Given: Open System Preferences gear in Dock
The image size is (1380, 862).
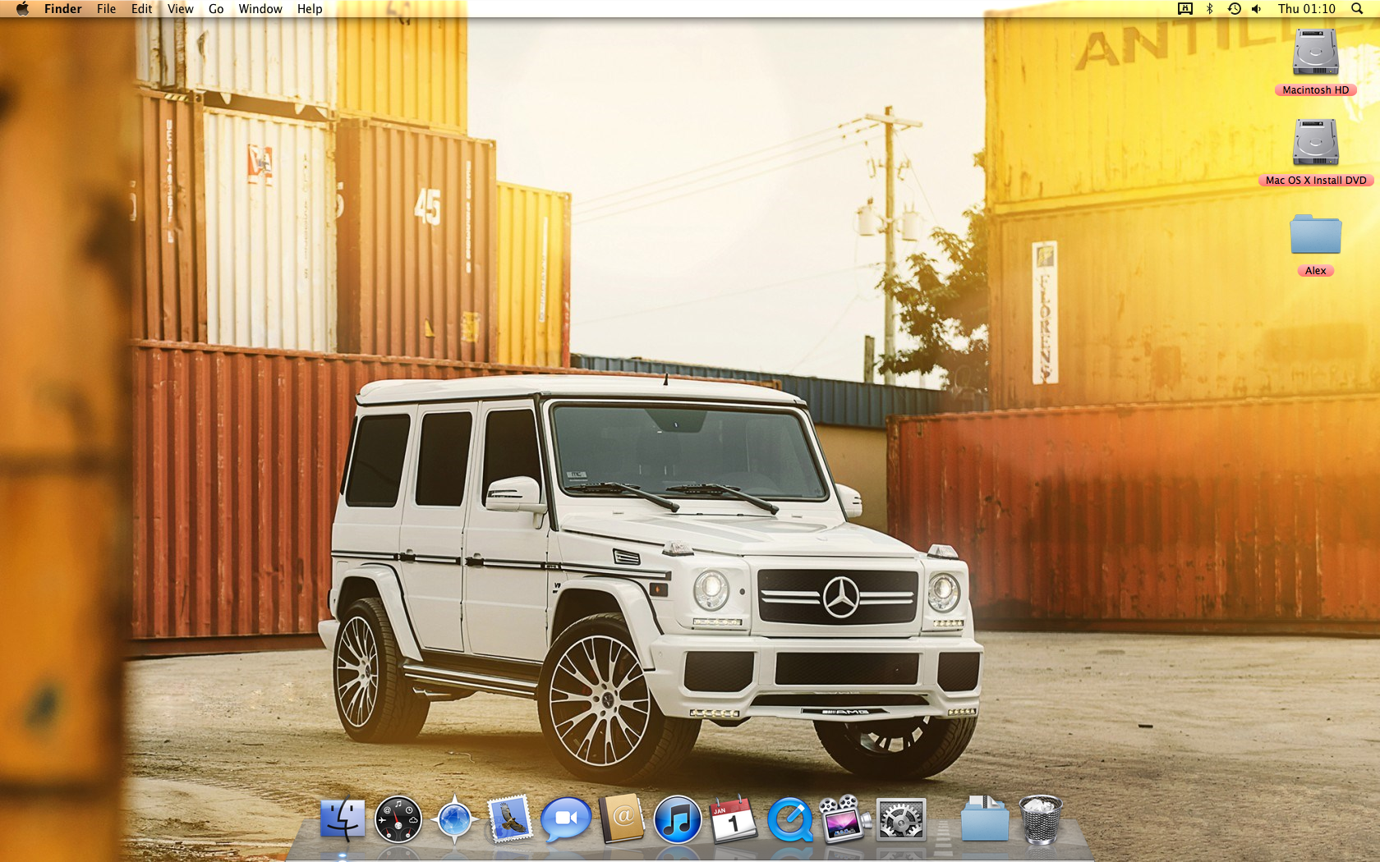Looking at the screenshot, I should (901, 819).
